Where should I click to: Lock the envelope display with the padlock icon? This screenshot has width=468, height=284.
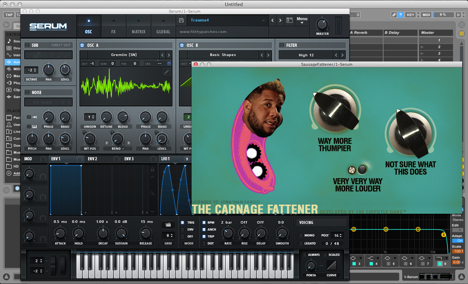click(152, 169)
